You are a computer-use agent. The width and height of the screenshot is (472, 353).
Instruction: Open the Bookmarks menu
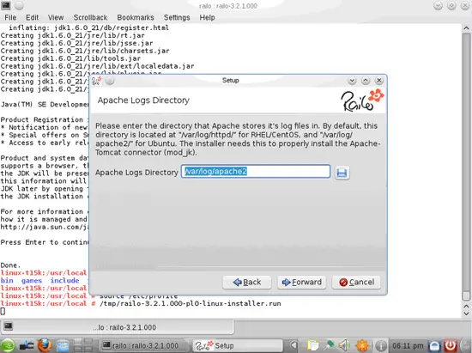pos(136,17)
